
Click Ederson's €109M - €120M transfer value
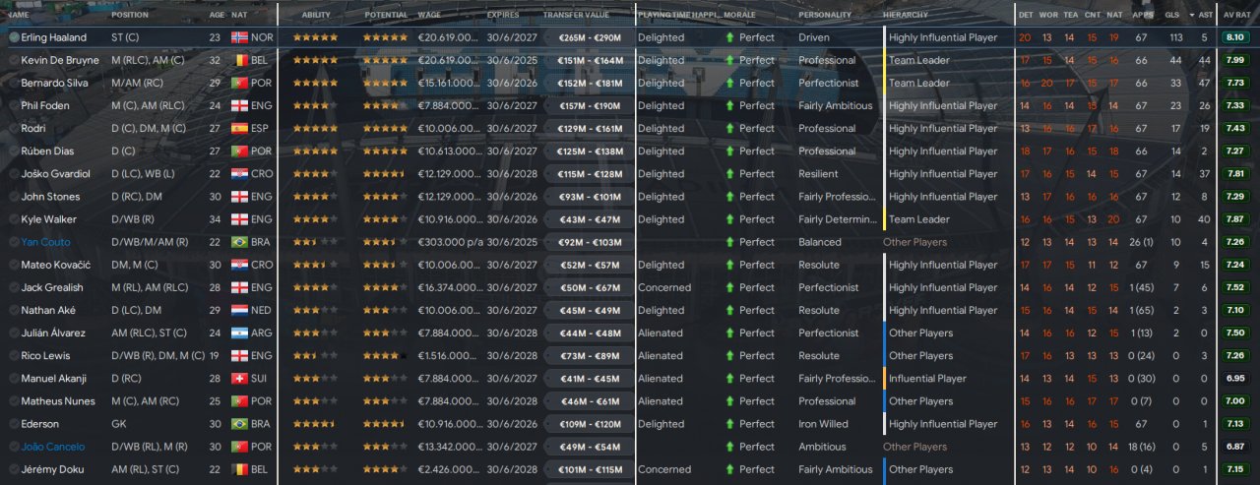(590, 424)
